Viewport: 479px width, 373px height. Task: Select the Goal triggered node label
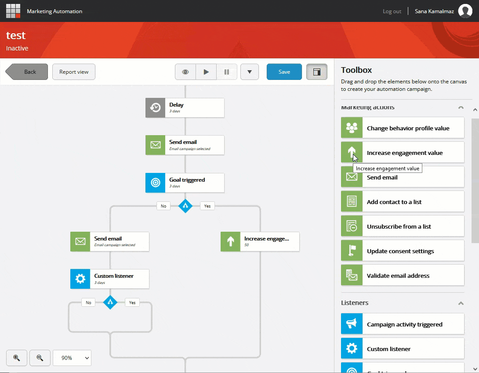187,179
